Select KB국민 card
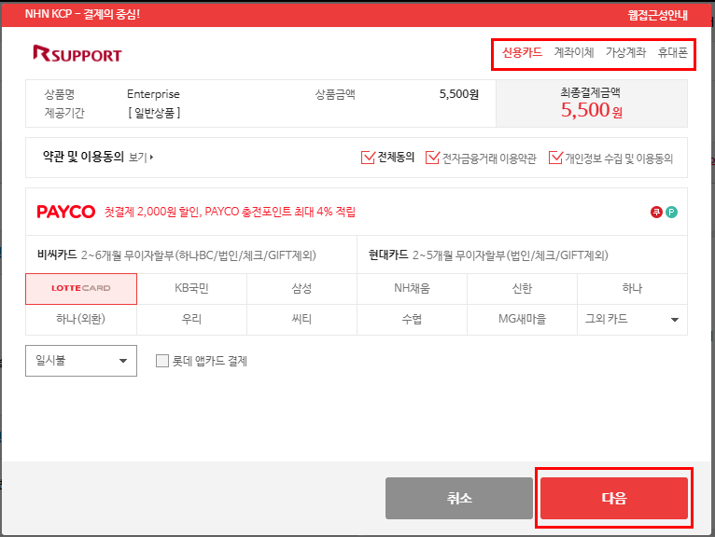The image size is (715, 537). click(191, 289)
